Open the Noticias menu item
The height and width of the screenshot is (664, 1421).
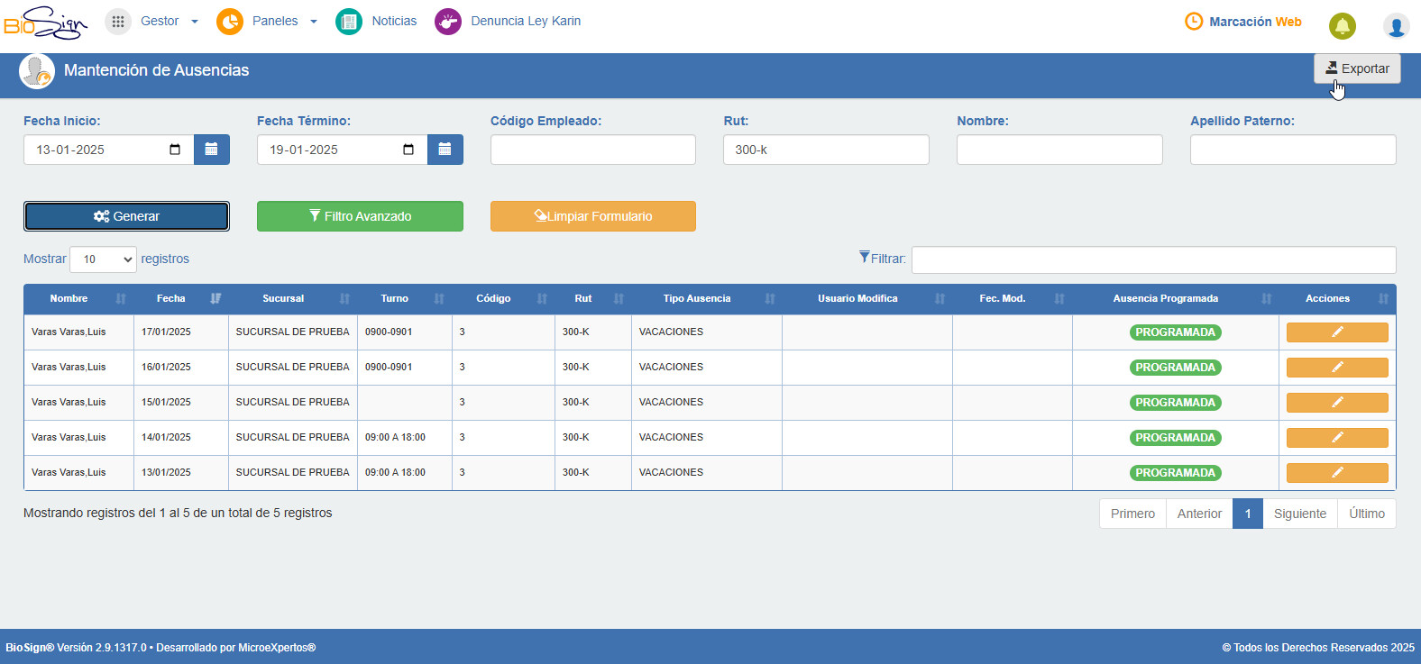pos(377,21)
